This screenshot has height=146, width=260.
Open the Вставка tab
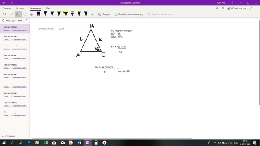[x=20, y=8]
